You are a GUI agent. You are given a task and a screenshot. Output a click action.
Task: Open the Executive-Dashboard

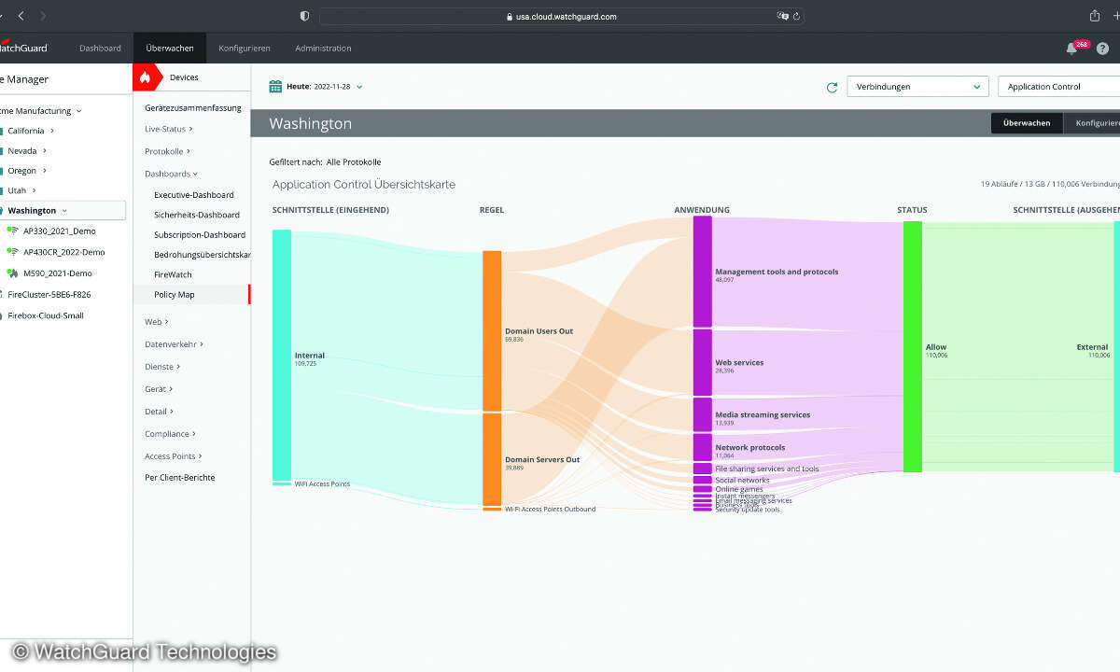coord(194,195)
